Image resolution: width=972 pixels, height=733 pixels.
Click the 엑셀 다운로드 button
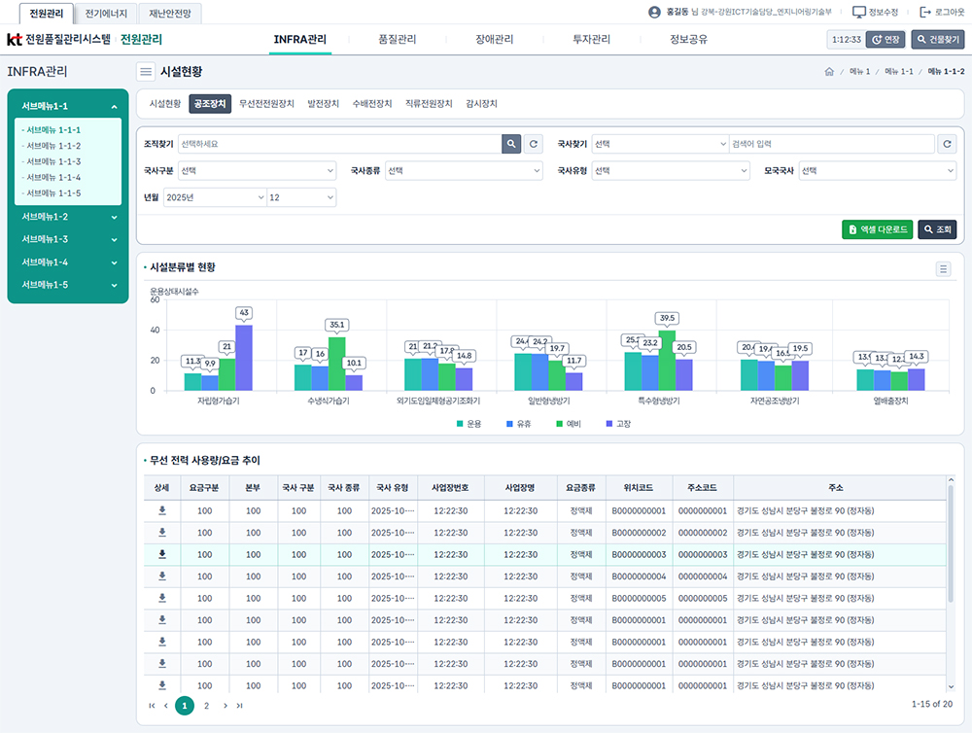coord(877,229)
